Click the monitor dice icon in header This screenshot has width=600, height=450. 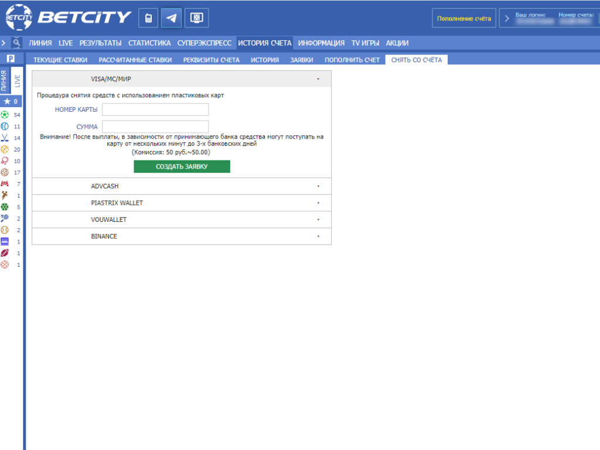tap(197, 18)
